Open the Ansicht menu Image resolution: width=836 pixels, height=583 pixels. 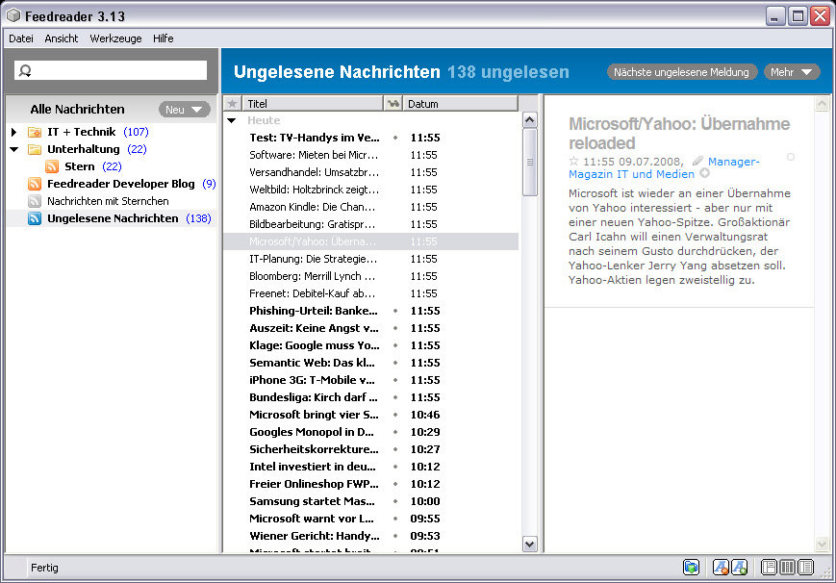click(62, 38)
